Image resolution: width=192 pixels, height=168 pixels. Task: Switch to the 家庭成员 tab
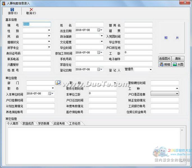tap(28, 123)
